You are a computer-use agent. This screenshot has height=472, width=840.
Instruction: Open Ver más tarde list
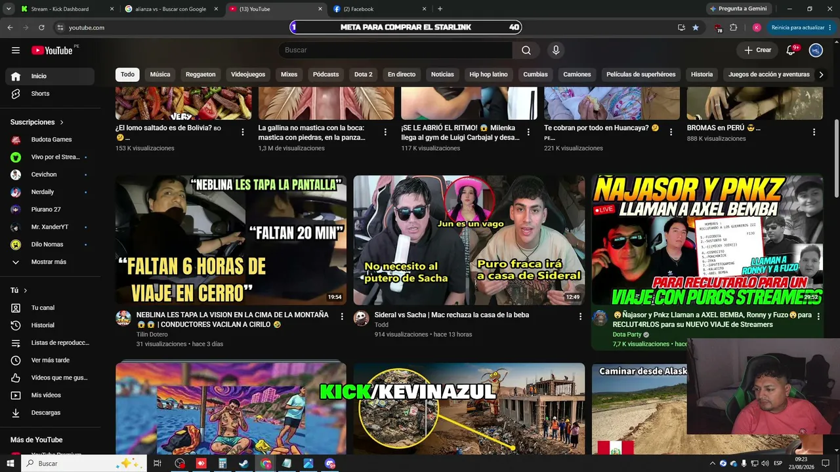pos(50,360)
